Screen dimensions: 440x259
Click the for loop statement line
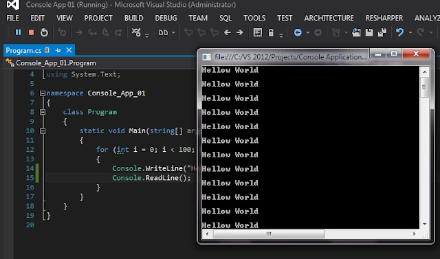[x=145, y=149]
